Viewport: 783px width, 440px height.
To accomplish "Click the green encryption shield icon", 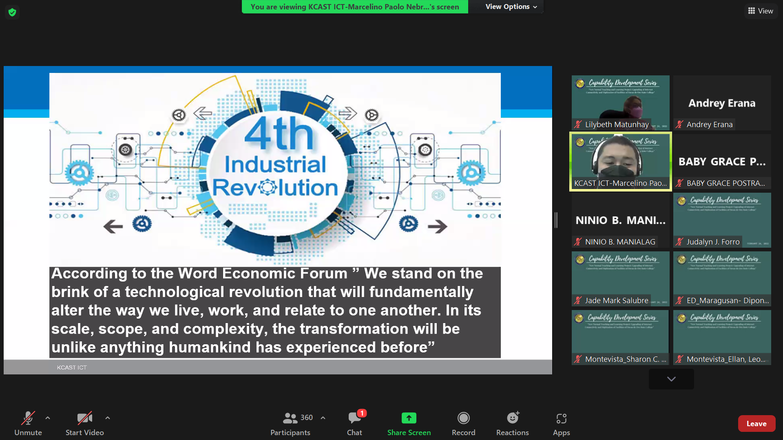I will [12, 12].
